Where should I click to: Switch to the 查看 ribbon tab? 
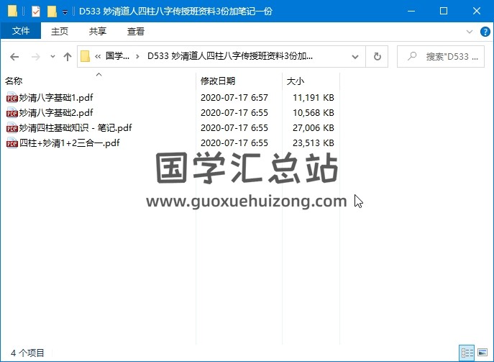(136, 31)
